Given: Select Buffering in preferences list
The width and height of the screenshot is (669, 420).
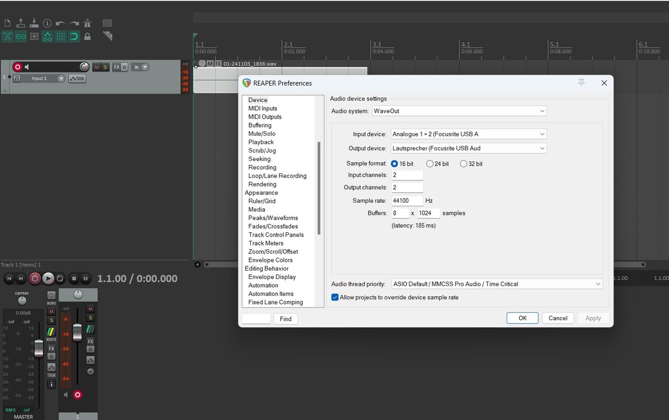Looking at the screenshot, I should [x=260, y=125].
